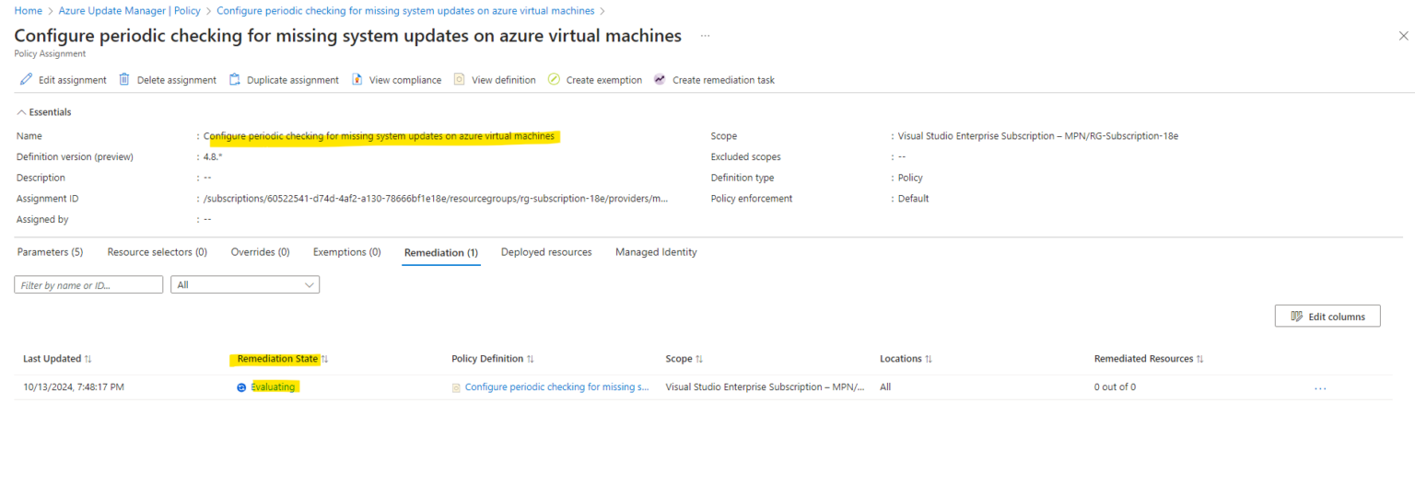Click View compliance label
The image size is (1415, 496).
(405, 80)
